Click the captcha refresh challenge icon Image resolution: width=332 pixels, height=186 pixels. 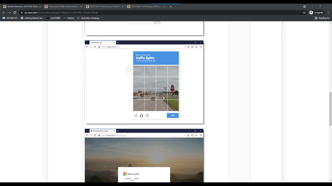point(136,115)
